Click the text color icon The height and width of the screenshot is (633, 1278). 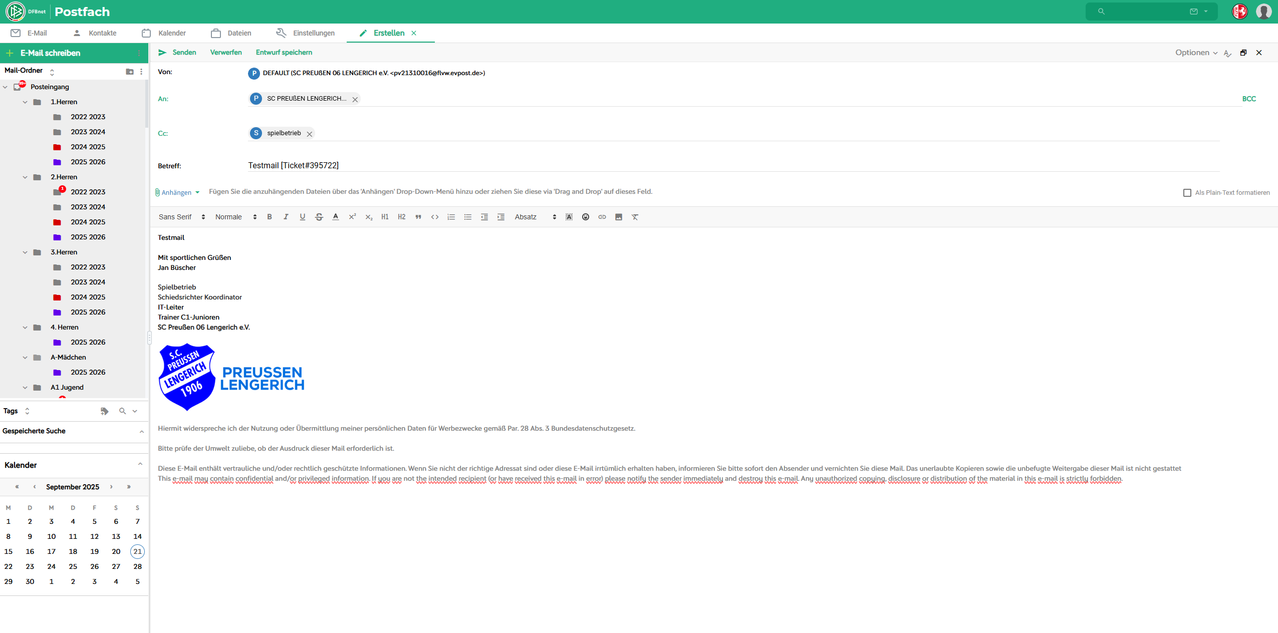[336, 217]
